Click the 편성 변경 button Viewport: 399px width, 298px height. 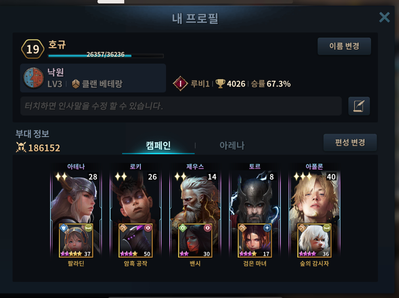tap(350, 142)
